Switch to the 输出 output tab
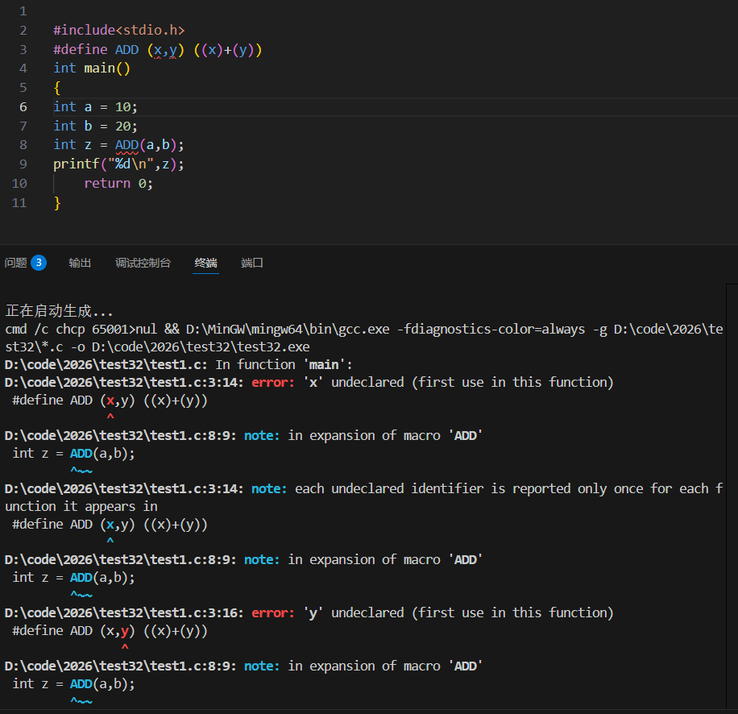Screen dimensions: 738x714 tap(80, 263)
